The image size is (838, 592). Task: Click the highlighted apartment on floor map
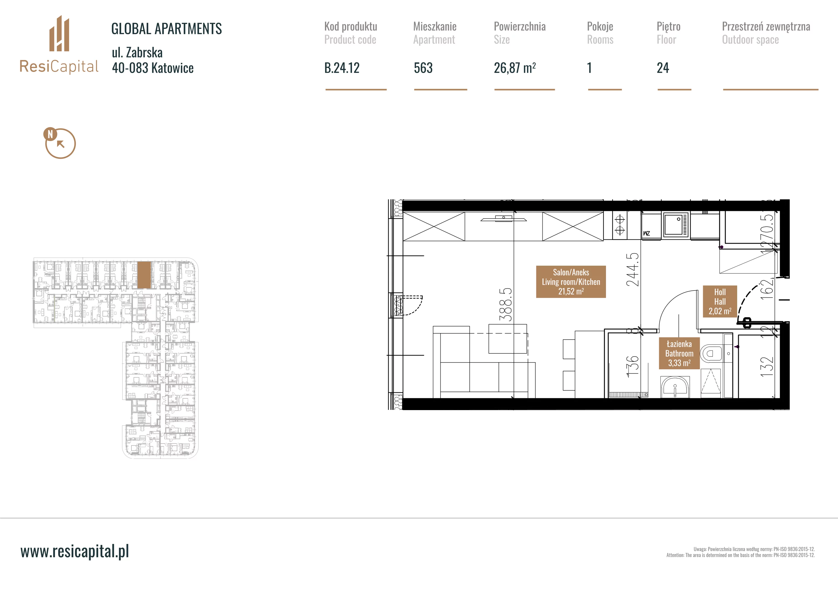pyautogui.click(x=144, y=275)
